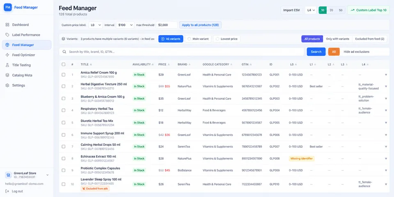Sort by L3 column arrow

coord(346,64)
